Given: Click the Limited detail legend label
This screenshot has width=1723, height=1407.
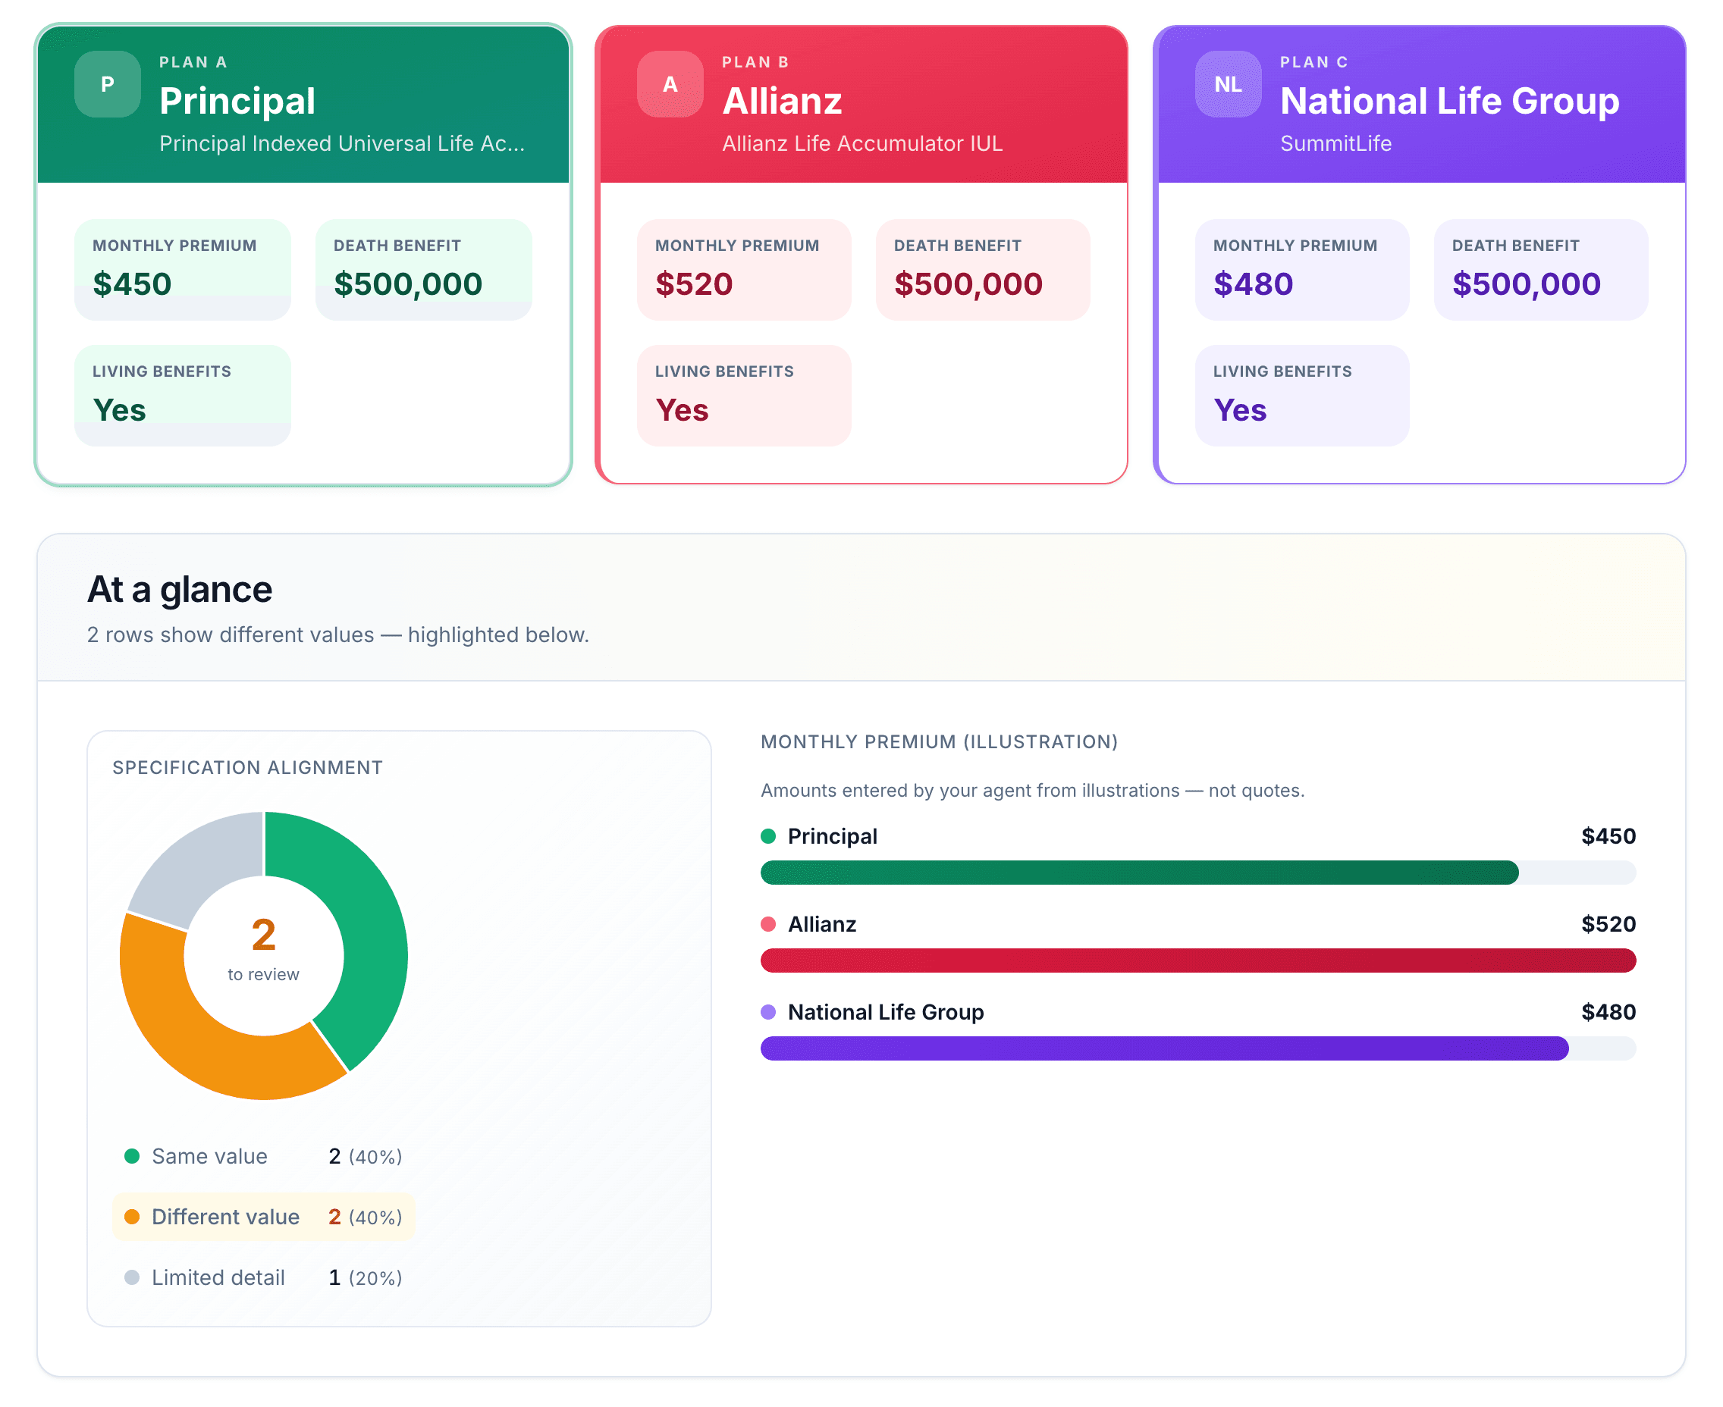Looking at the screenshot, I should [218, 1277].
